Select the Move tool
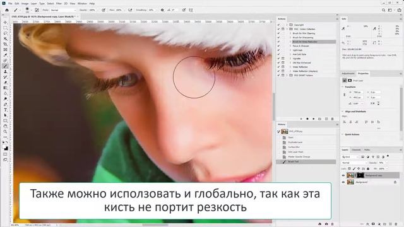Viewport: 404px width, 227px height. click(6, 23)
